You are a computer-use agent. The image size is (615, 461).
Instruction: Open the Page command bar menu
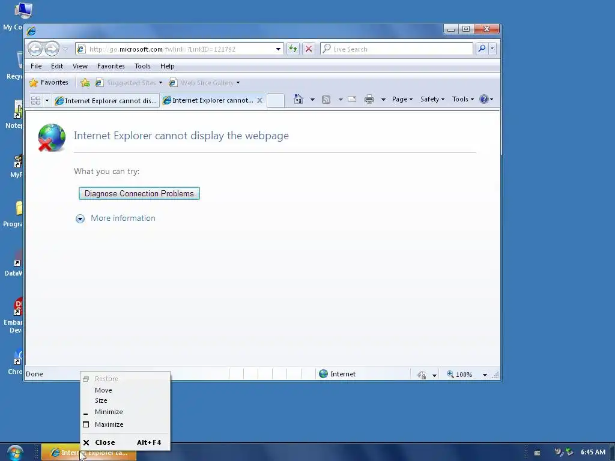tap(402, 99)
